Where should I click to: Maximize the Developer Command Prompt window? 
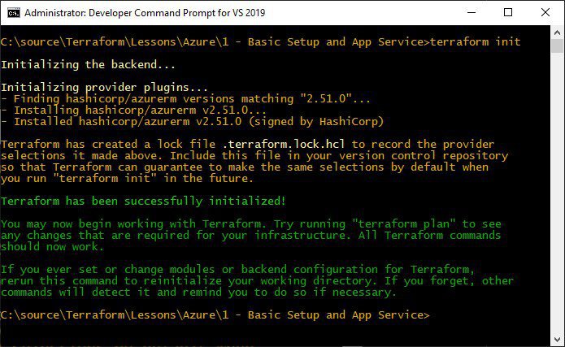click(x=508, y=13)
